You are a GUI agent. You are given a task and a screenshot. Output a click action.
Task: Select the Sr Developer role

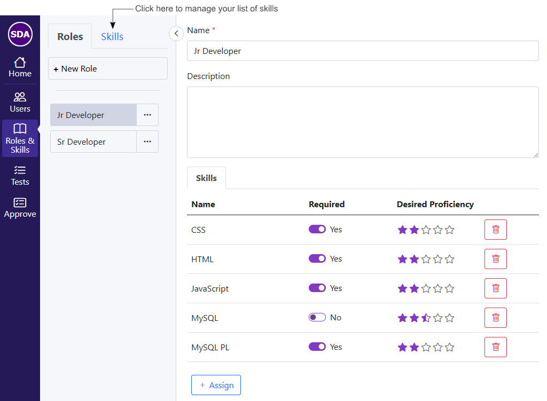93,141
